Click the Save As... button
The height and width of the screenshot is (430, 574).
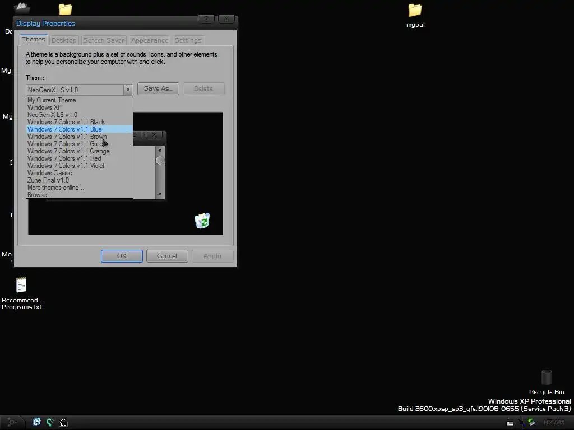pyautogui.click(x=158, y=88)
